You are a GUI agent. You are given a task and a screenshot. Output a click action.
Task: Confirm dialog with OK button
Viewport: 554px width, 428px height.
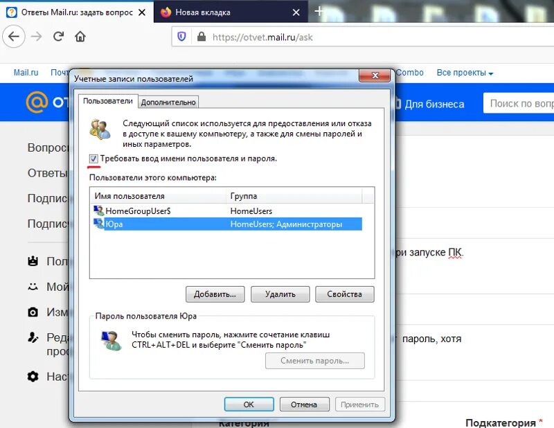(249, 404)
